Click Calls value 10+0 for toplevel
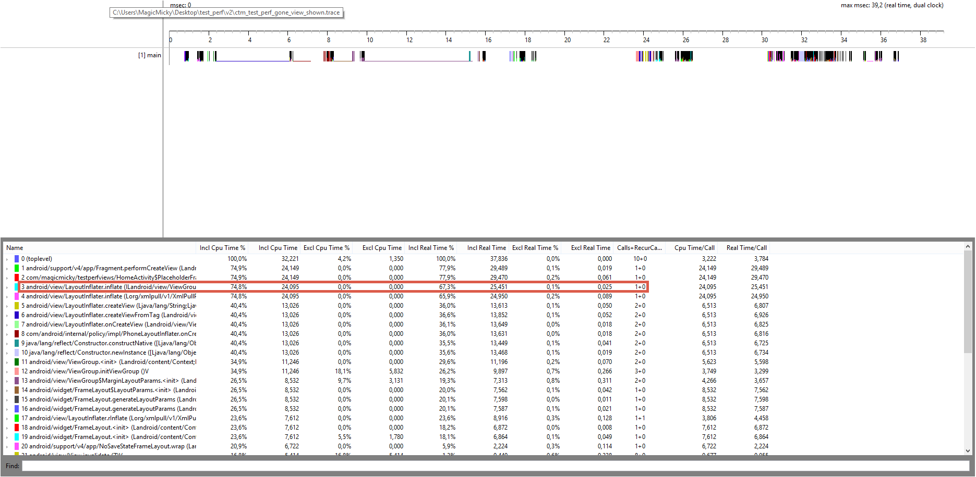The height and width of the screenshot is (477, 976). coord(640,259)
